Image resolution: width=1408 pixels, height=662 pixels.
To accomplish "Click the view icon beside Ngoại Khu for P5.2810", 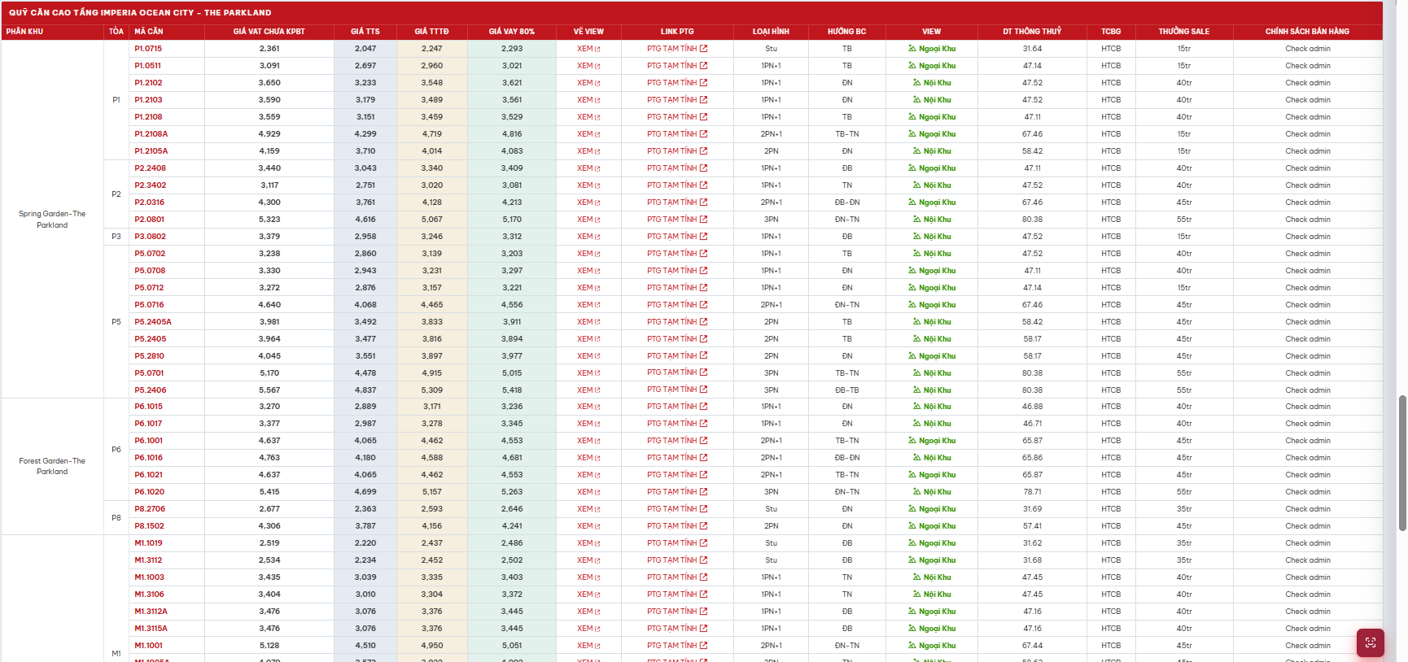I will [x=912, y=356].
